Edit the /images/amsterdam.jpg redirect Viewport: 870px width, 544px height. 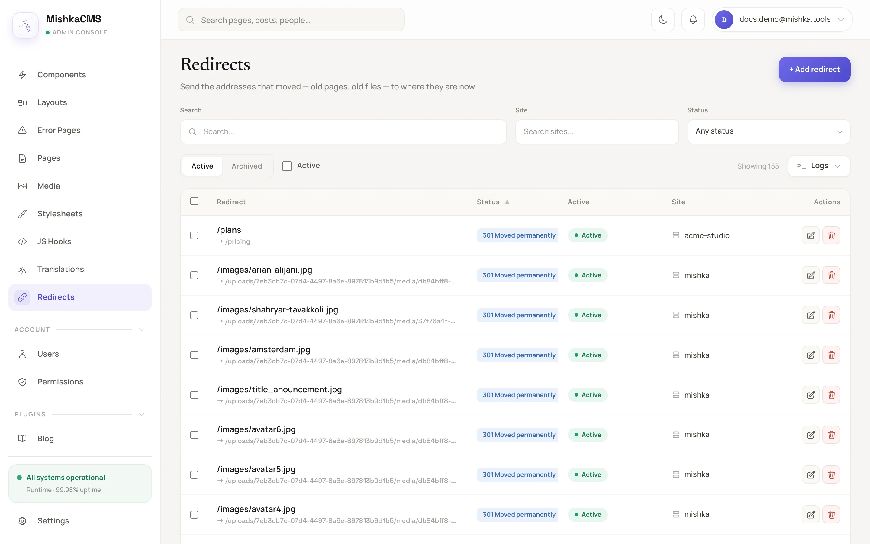click(x=811, y=355)
